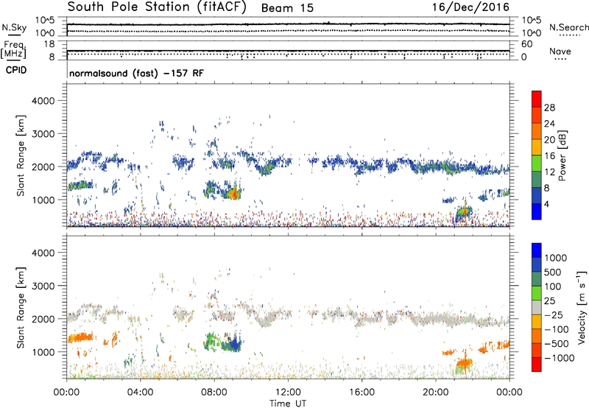Click the Power colorbar segment between 4 and 8
Viewport: 589px width, 408px height.
pyautogui.click(x=537, y=196)
